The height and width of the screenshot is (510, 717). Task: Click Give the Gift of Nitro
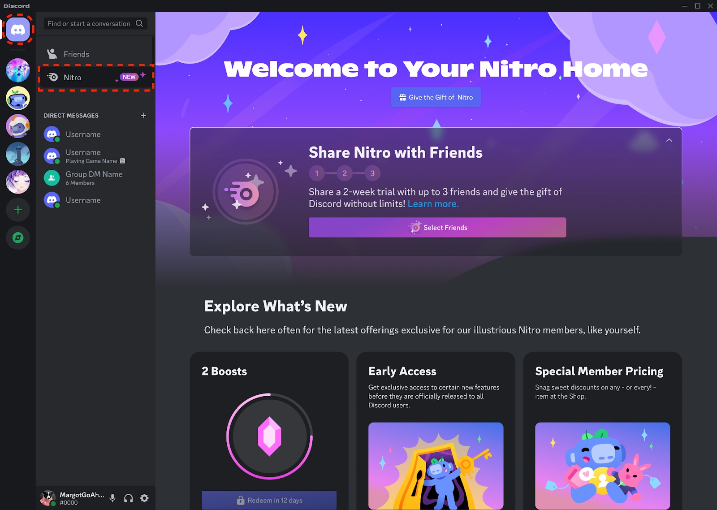point(436,97)
